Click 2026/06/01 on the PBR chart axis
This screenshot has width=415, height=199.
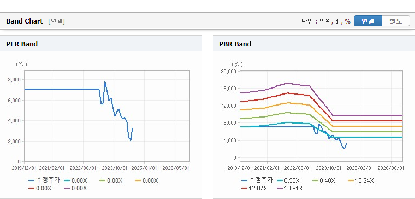point(391,168)
